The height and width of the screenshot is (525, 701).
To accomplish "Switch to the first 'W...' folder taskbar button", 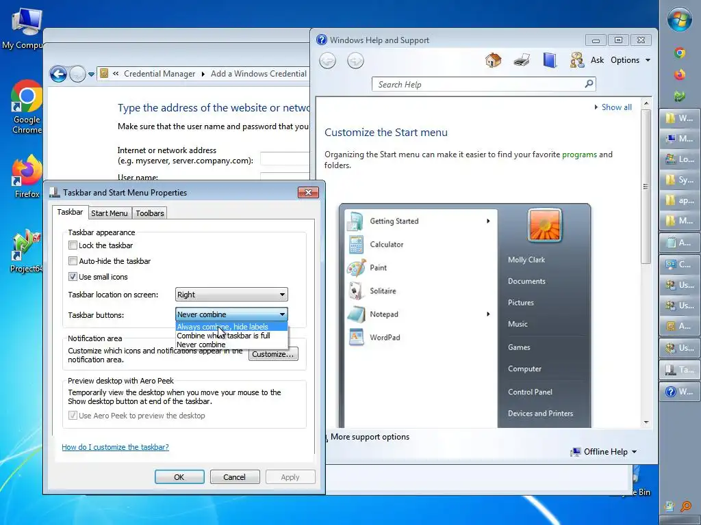I will coord(680,118).
